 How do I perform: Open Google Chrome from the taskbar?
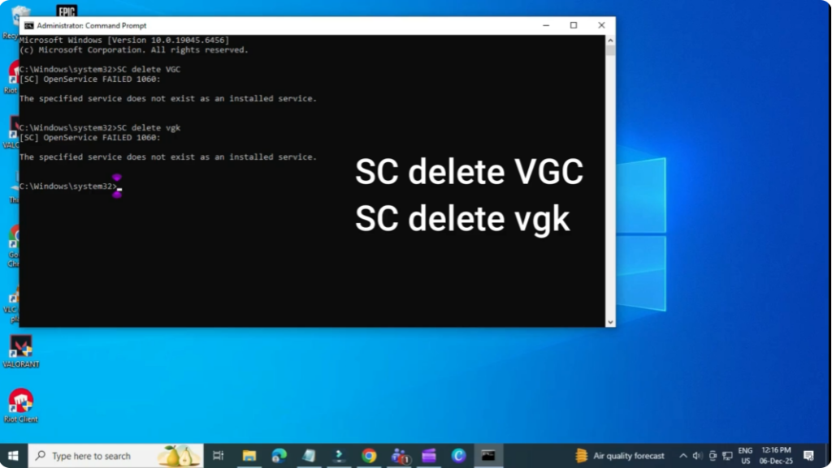pyautogui.click(x=369, y=455)
